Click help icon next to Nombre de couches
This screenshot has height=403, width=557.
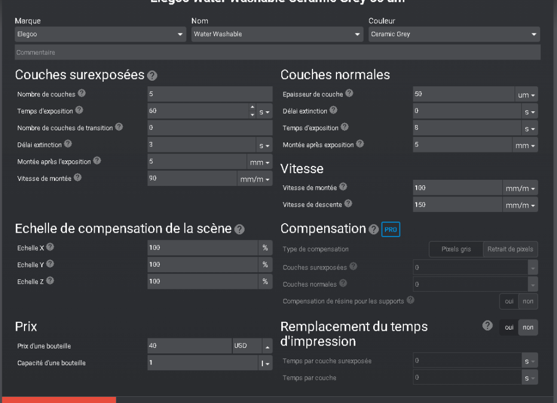click(82, 94)
